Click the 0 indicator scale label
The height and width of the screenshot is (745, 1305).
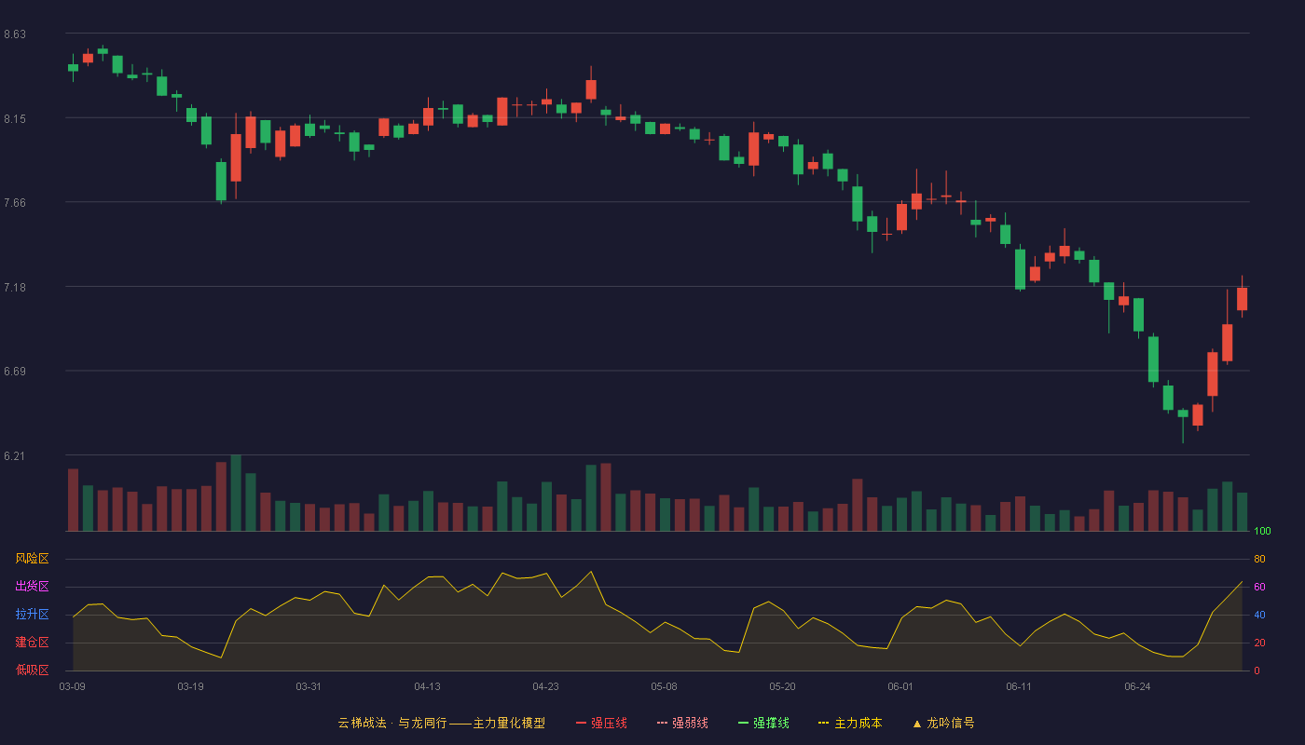click(x=1257, y=670)
